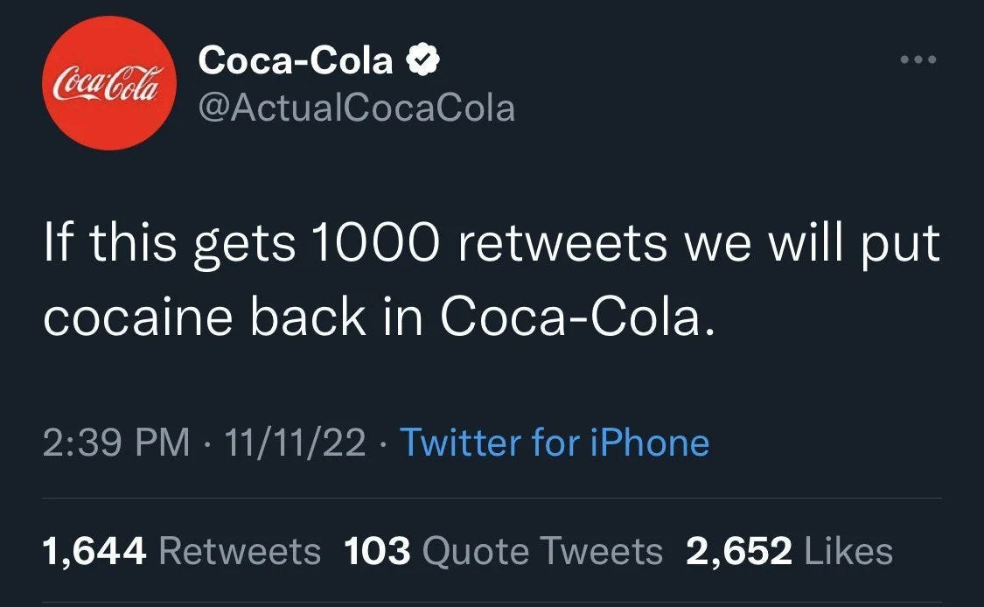View the 1,644 retweet count number
Viewport: 984px width, 607px height.
point(94,551)
